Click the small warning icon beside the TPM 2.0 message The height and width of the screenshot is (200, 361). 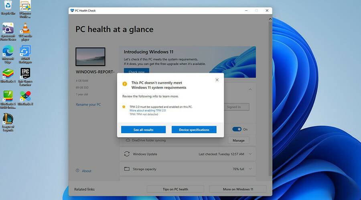124,107
